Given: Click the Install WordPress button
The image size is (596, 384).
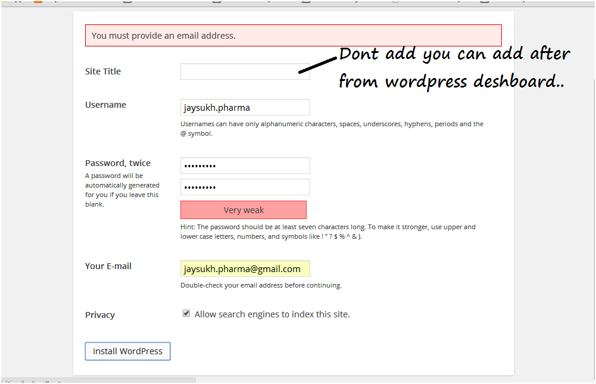Looking at the screenshot, I should pos(127,351).
